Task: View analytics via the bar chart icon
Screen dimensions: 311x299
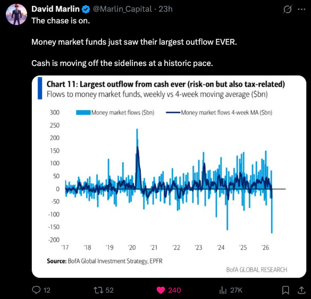Action: pyautogui.click(x=223, y=290)
